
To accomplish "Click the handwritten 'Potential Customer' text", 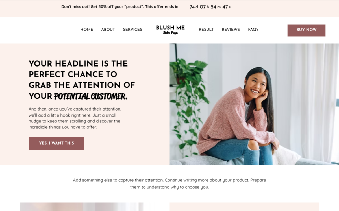I will point(91,96).
